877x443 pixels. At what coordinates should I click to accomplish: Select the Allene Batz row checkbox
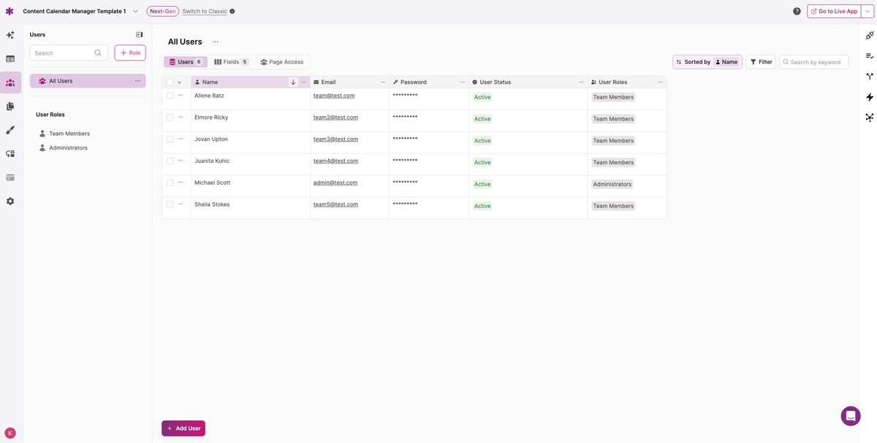170,96
